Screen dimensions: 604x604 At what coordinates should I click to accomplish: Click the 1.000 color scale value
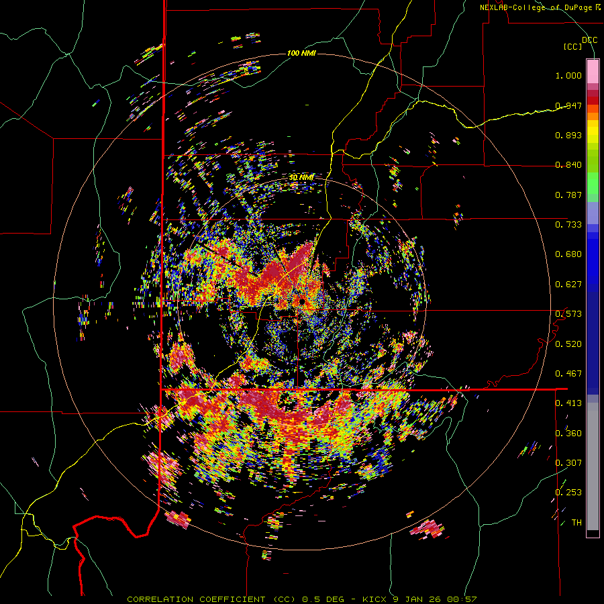coord(568,75)
